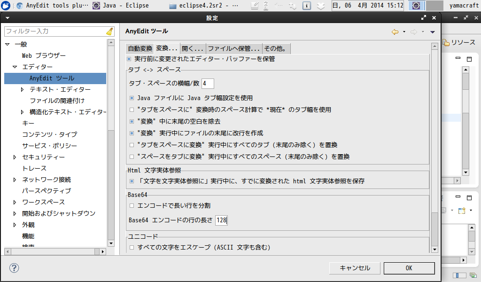Open the settings dialog window menu arrow

[x=8, y=18]
